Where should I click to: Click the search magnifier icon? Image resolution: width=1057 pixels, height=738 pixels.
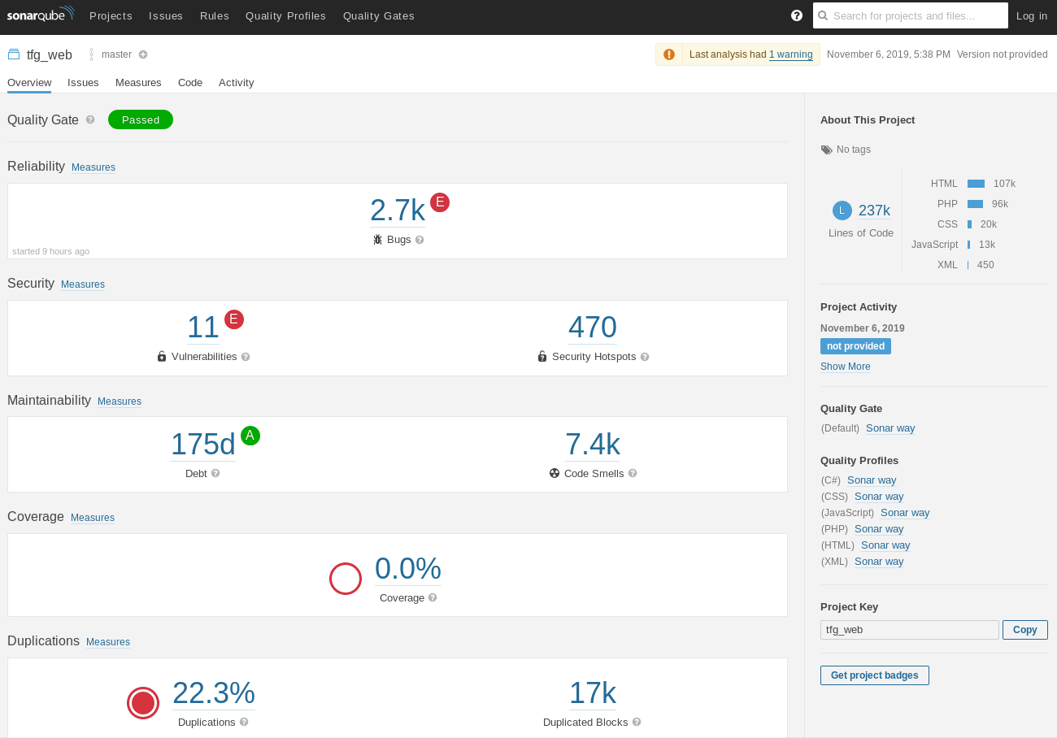pos(823,15)
